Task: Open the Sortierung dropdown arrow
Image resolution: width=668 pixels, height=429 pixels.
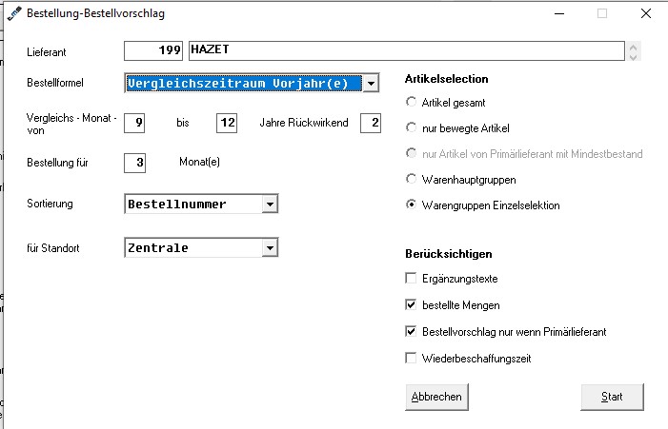Action: 270,205
